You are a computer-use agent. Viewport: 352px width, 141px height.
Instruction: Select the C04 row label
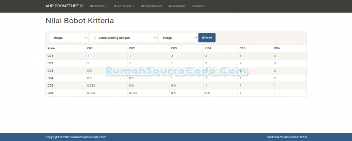[x=51, y=78]
